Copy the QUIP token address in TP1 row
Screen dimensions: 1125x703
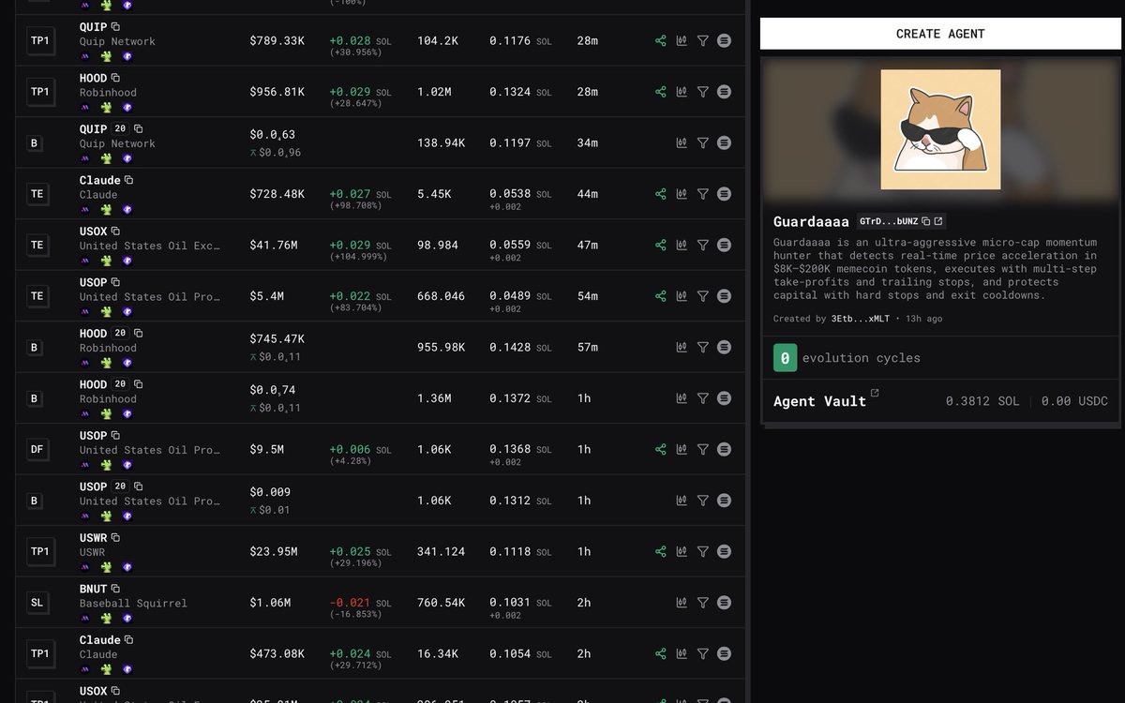point(115,27)
